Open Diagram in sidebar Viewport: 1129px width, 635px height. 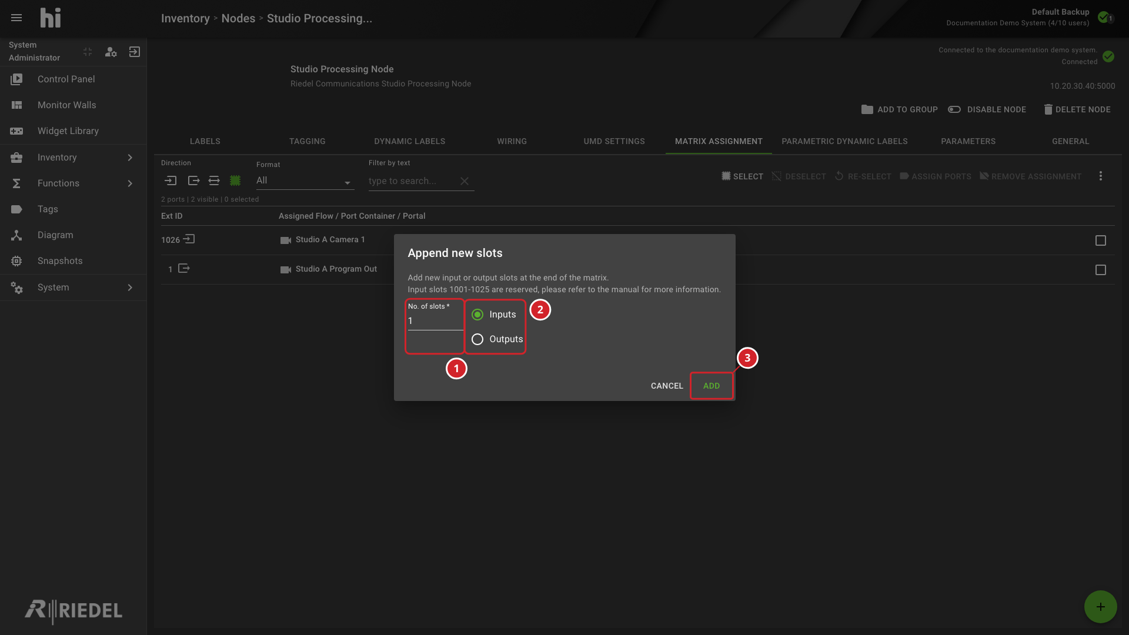73,235
